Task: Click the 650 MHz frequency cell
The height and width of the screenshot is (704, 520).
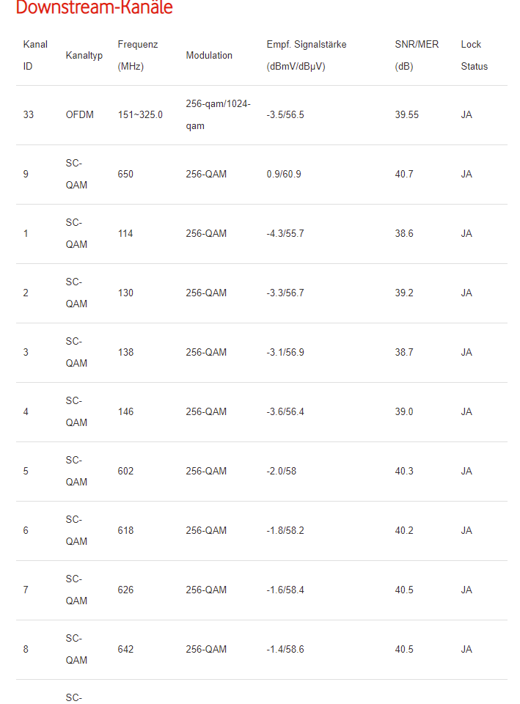Action: (125, 175)
